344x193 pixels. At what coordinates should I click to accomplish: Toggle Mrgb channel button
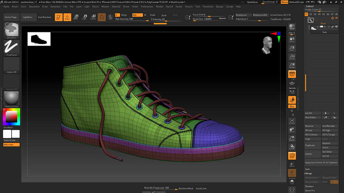coord(124,15)
